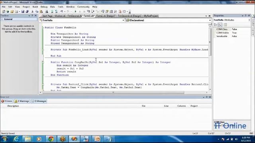Image resolution: width=255 pixels, height=143 pixels.
Task: Open the File menu
Action: pyautogui.click(x=4, y=7)
